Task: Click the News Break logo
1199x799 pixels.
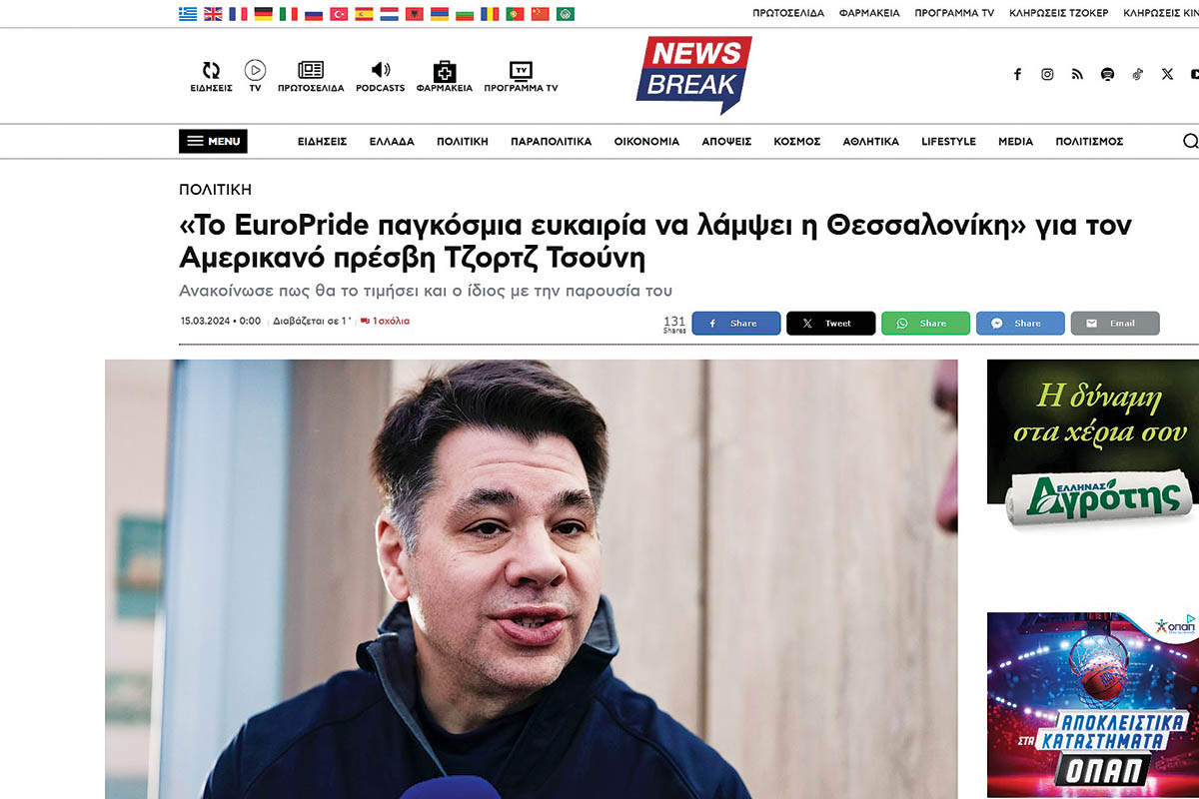Action: (x=693, y=75)
